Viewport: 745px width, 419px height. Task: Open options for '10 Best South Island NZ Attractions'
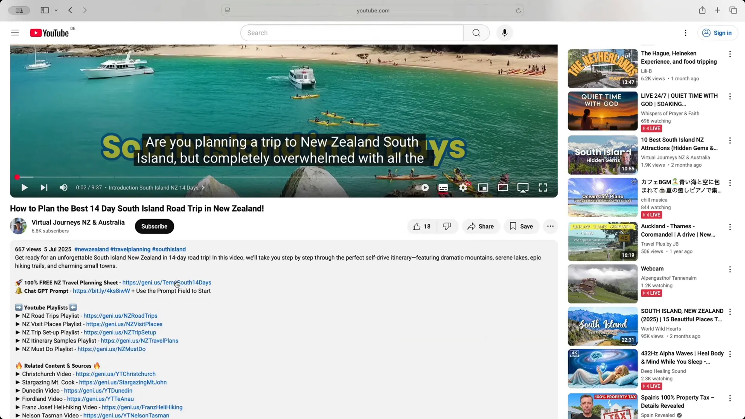pyautogui.click(x=730, y=140)
